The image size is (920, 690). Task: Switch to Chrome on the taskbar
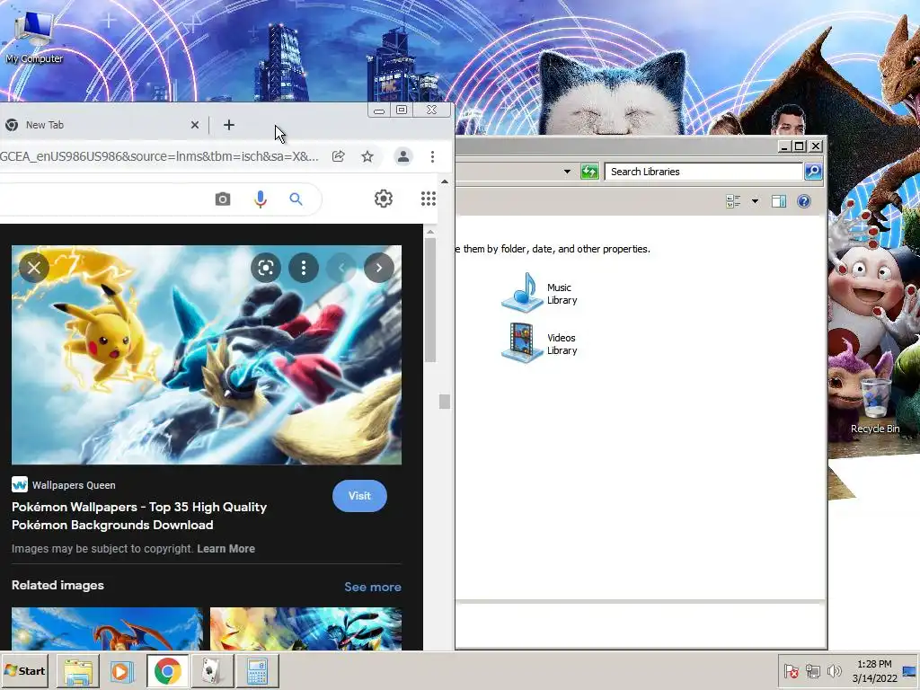click(x=168, y=670)
